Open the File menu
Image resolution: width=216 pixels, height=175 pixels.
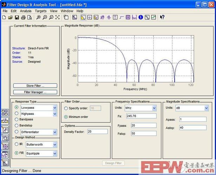click(x=5, y=11)
